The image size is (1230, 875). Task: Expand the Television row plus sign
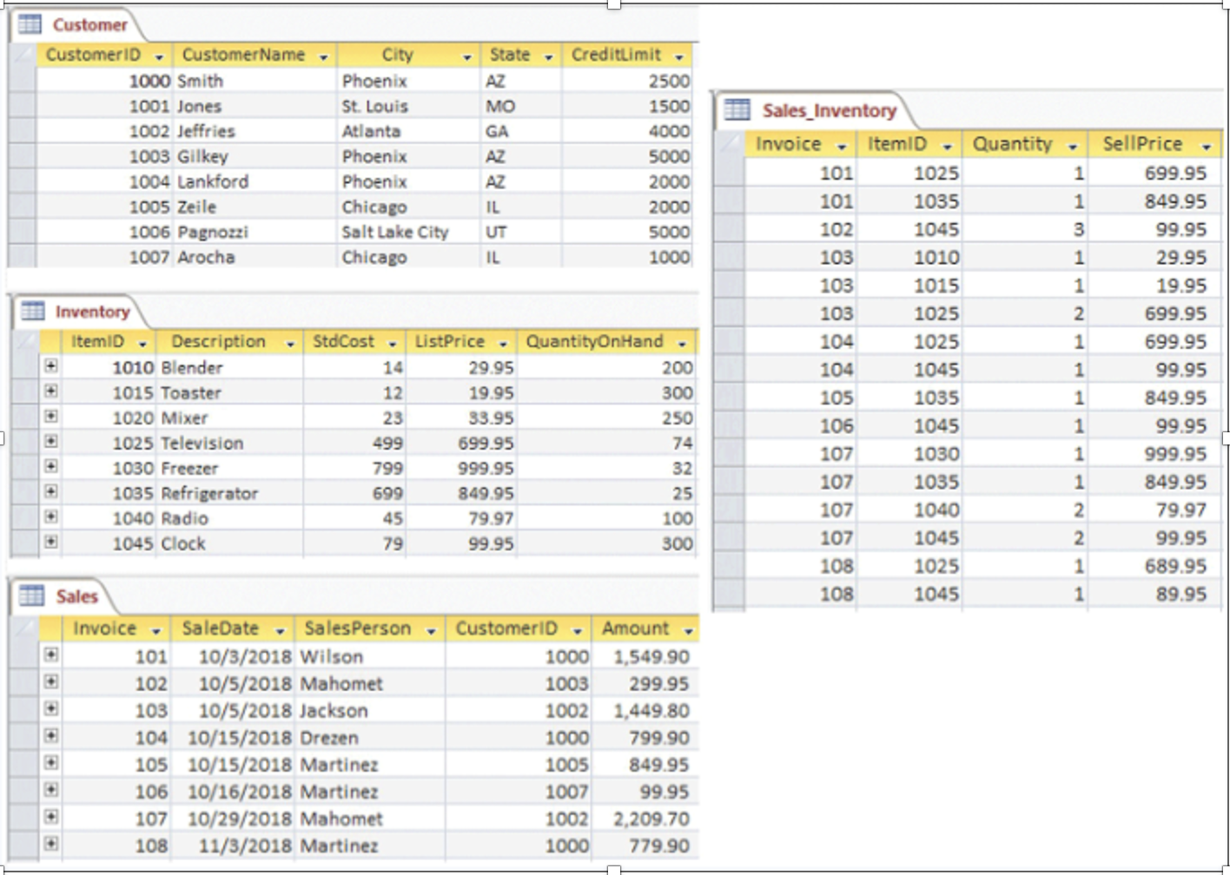(x=51, y=441)
